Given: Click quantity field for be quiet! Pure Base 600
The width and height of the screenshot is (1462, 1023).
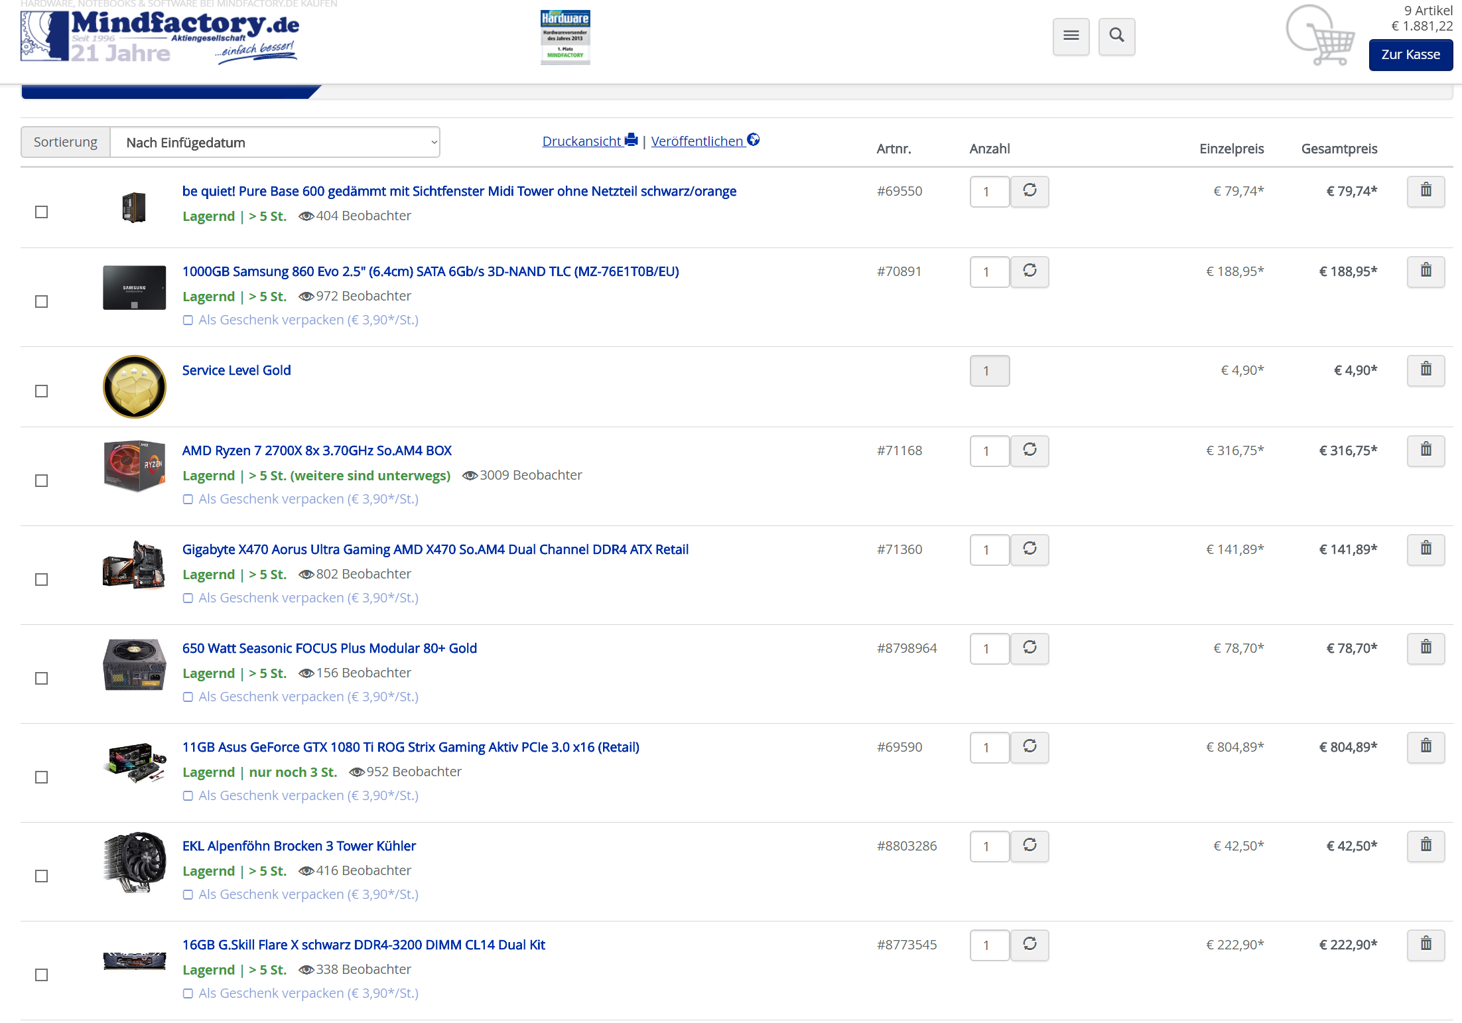Looking at the screenshot, I should tap(989, 192).
